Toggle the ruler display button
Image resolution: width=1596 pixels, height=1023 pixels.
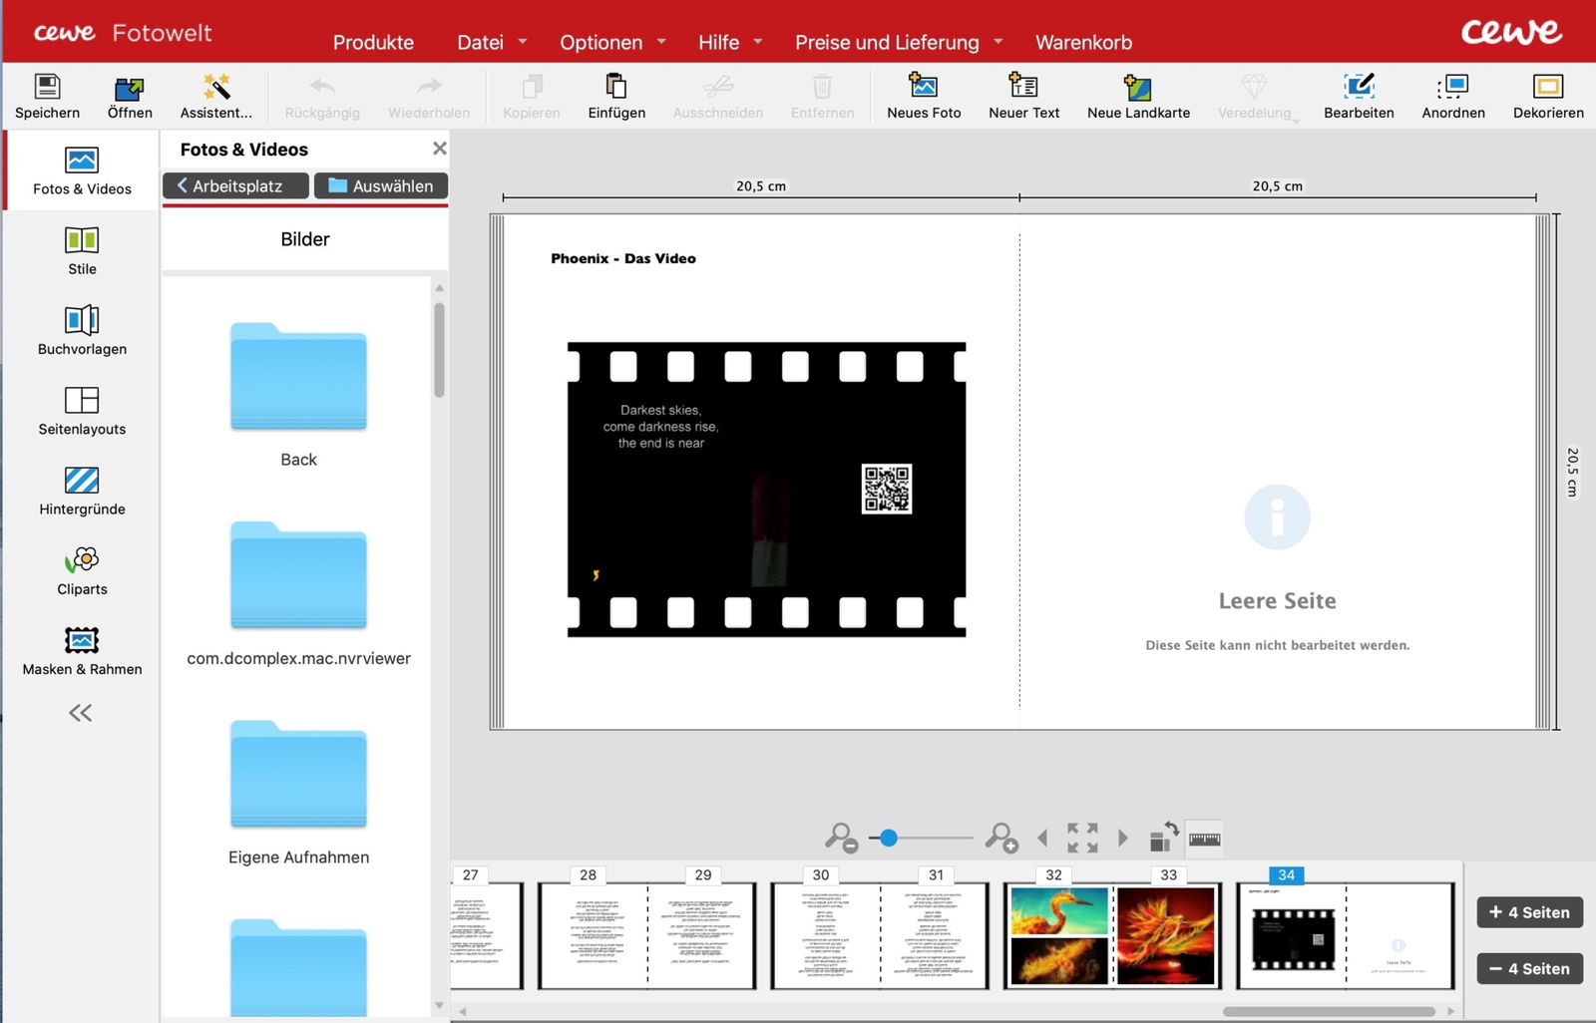(x=1205, y=840)
